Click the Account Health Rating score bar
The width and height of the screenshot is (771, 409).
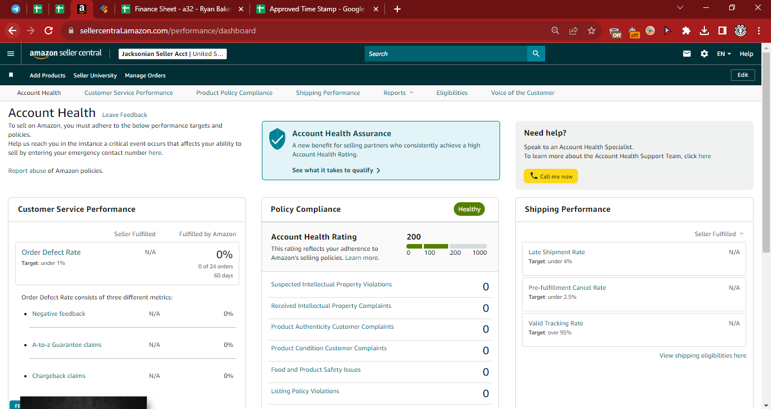[446, 246]
